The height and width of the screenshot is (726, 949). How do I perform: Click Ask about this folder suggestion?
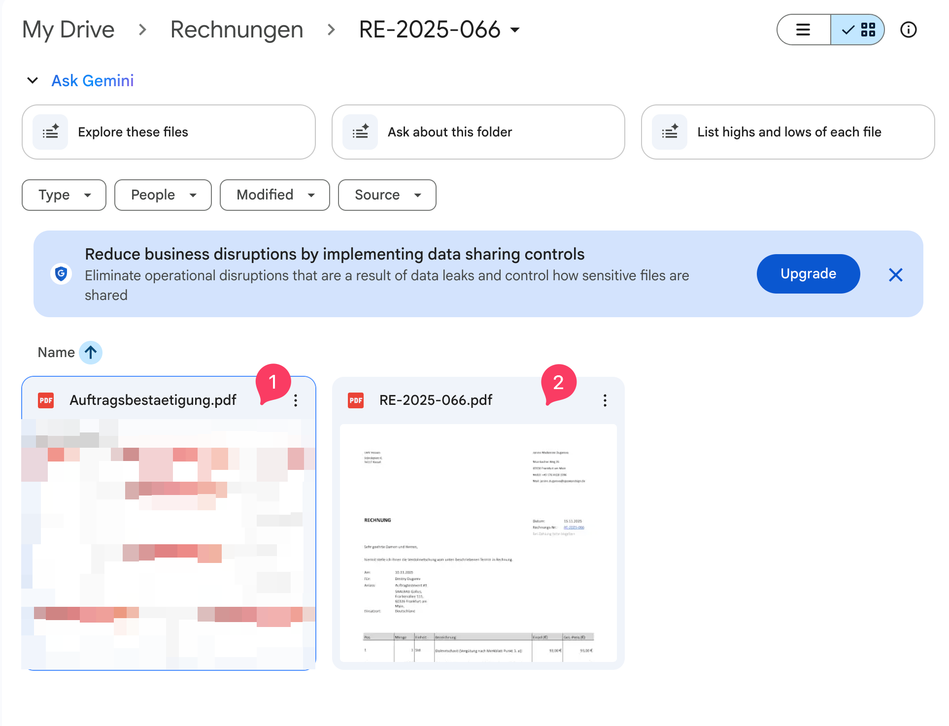(478, 132)
